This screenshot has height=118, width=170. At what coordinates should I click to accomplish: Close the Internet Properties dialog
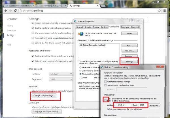pos(138,20)
